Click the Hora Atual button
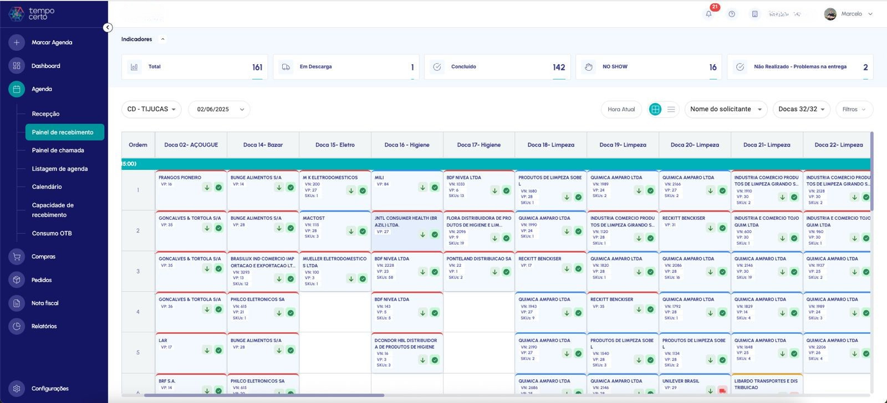The width and height of the screenshot is (887, 403). tap(621, 109)
